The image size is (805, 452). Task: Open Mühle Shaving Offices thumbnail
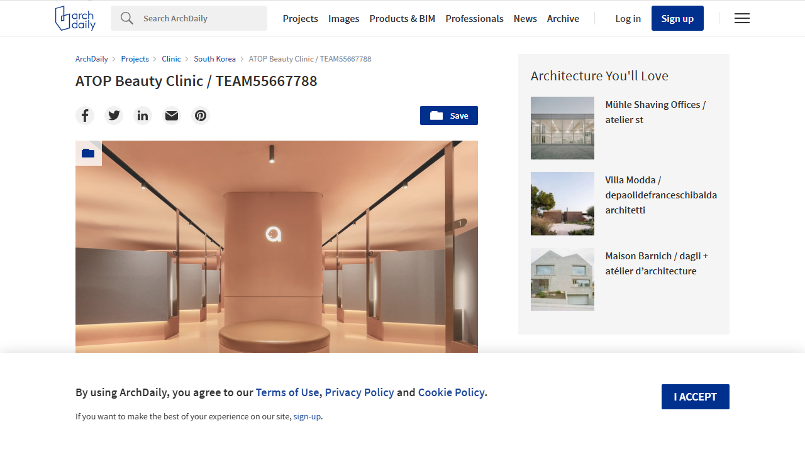click(x=562, y=128)
